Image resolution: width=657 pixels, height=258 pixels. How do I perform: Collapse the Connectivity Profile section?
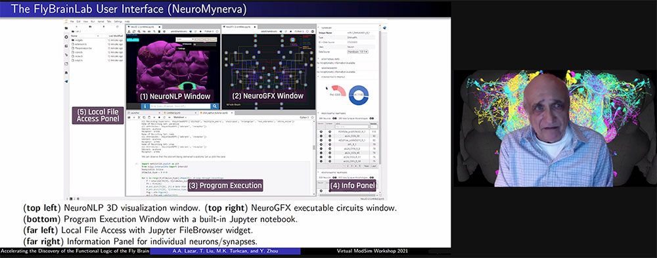pos(318,77)
